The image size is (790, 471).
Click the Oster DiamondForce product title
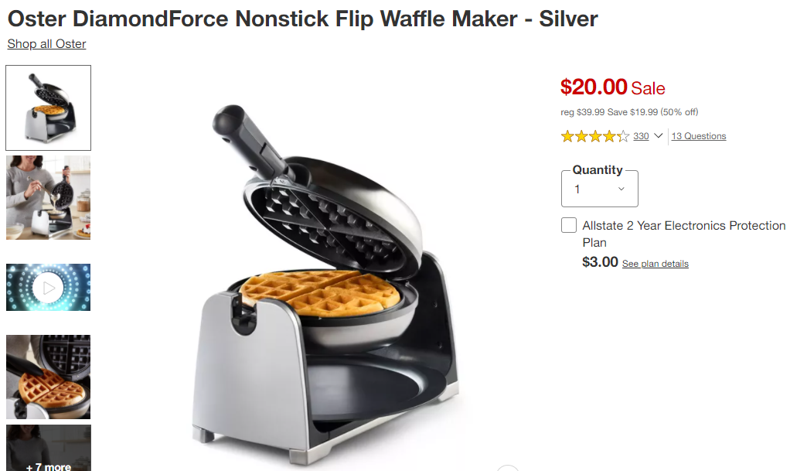pyautogui.click(x=302, y=19)
